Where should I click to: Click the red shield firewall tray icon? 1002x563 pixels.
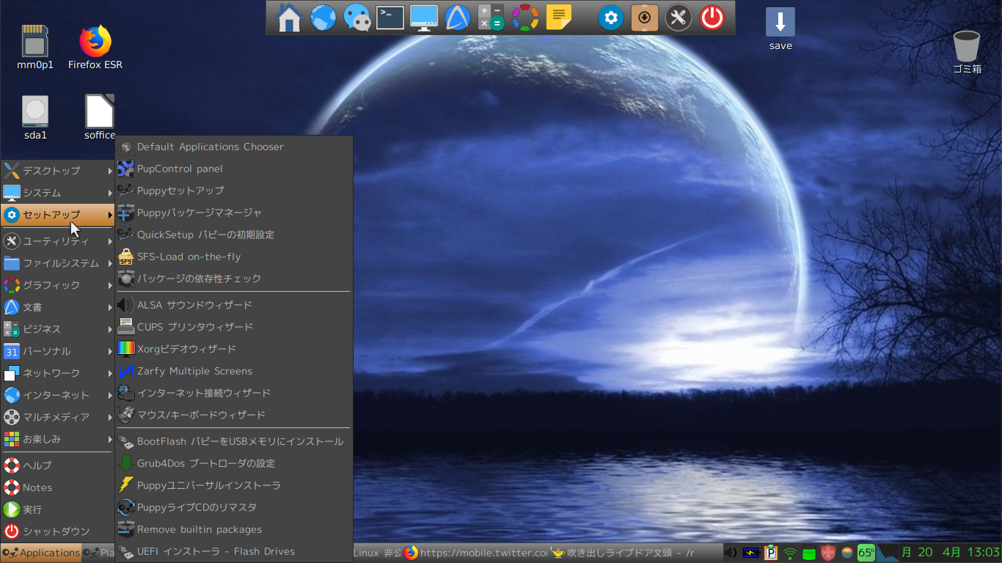[x=828, y=553]
